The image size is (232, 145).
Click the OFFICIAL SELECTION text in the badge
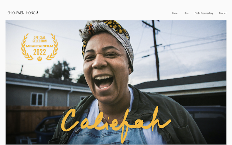click(x=39, y=39)
